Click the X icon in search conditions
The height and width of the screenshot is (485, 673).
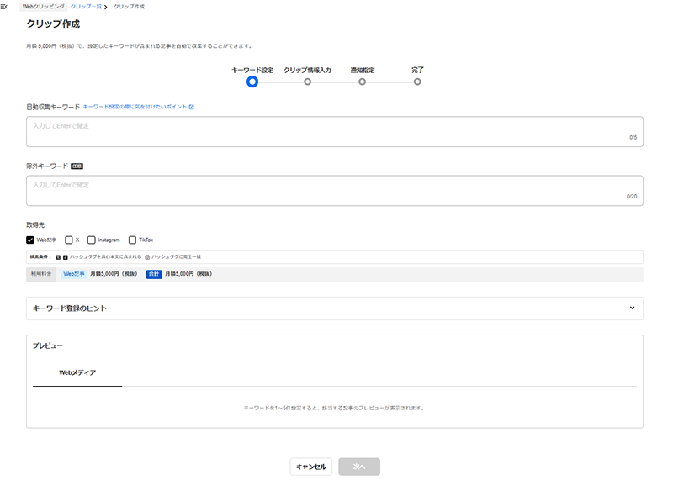click(58, 257)
